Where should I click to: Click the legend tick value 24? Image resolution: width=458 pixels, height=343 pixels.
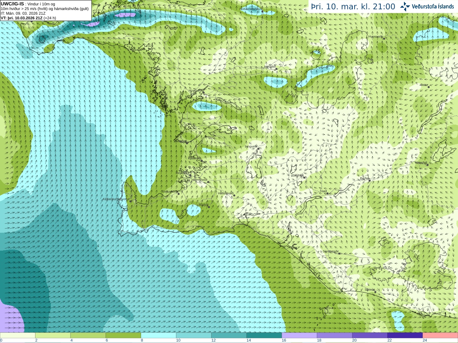(x=425, y=340)
